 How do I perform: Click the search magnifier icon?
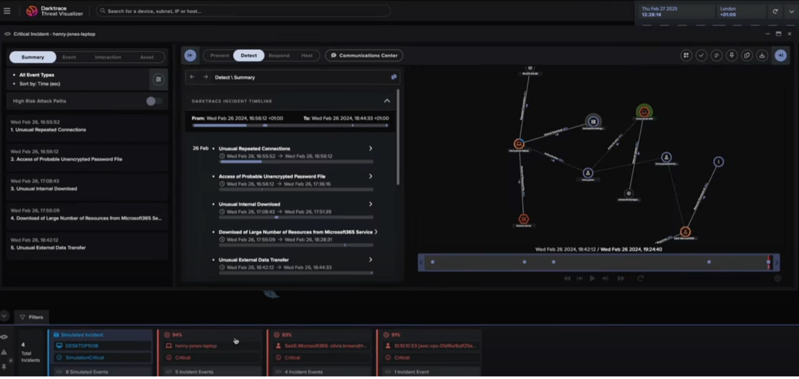pos(102,11)
